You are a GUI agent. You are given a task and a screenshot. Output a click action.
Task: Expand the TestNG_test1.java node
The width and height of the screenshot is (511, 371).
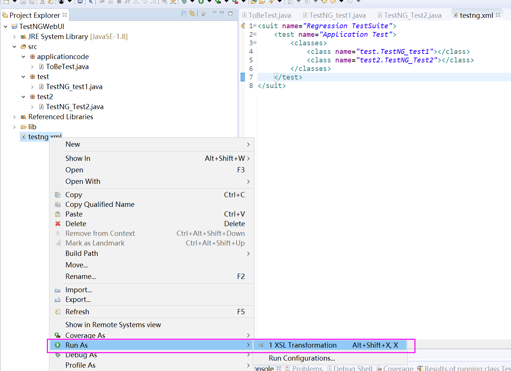pos(32,87)
